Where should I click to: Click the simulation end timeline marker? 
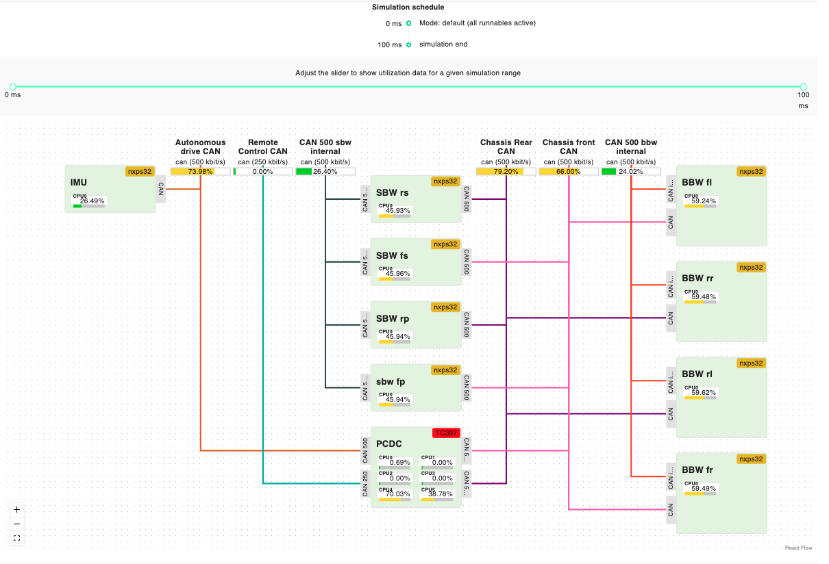pyautogui.click(x=409, y=44)
